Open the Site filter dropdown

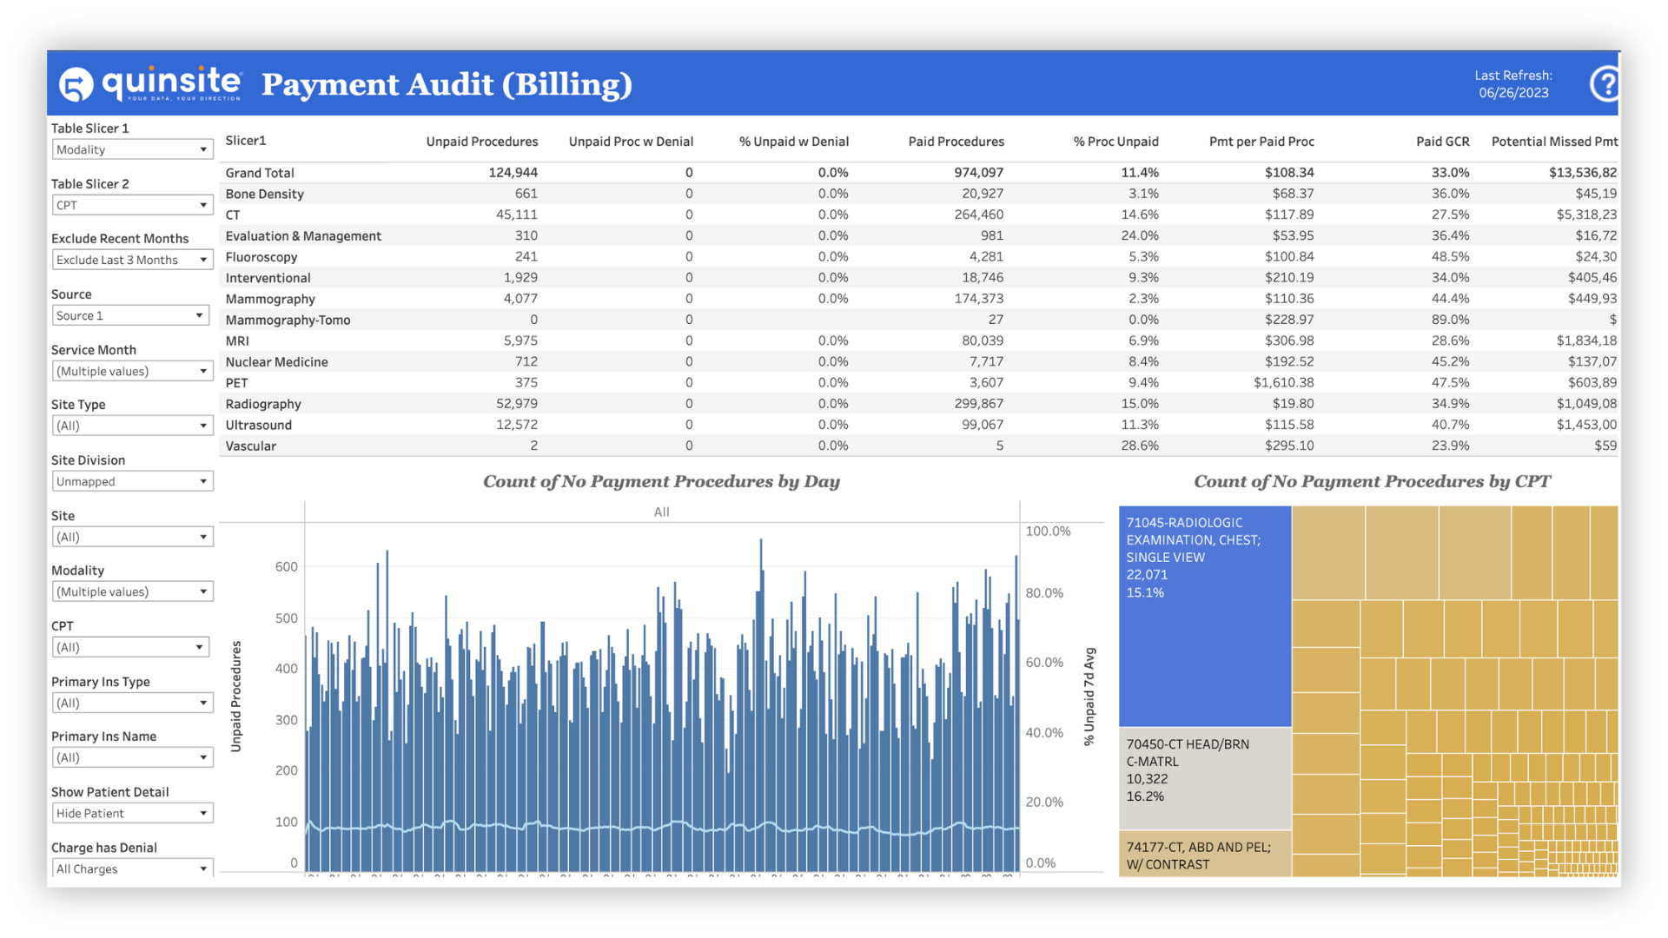pos(132,536)
